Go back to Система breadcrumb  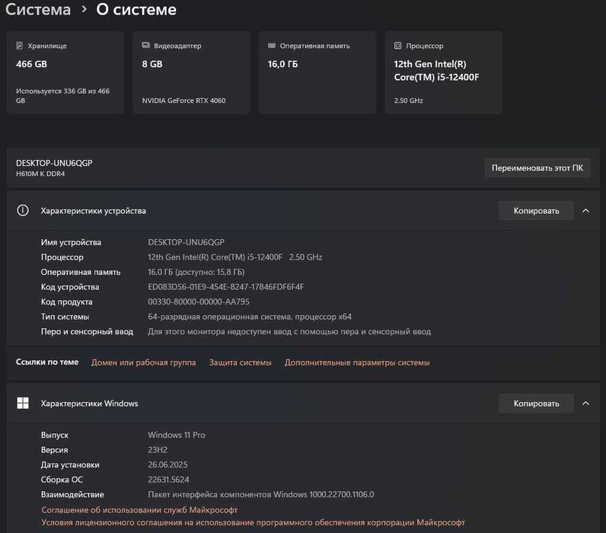click(x=38, y=10)
